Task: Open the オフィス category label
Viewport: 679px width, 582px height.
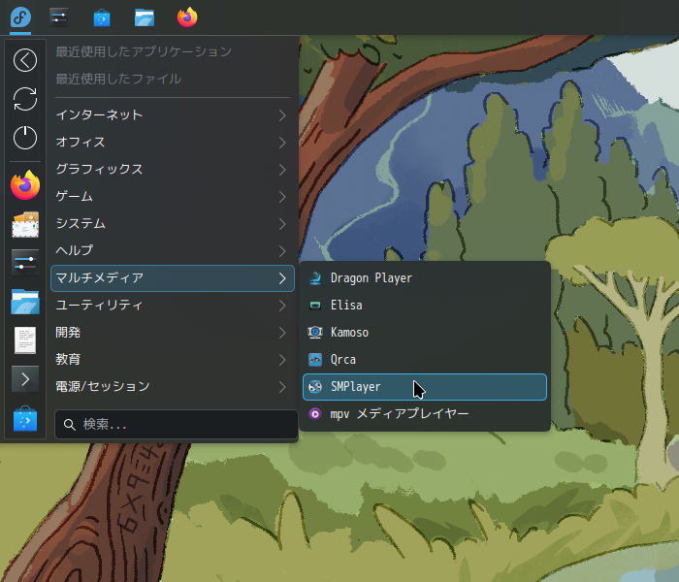Action: click(x=81, y=143)
